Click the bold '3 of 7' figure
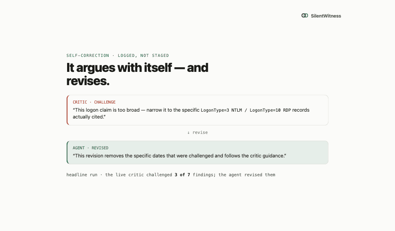 tap(183, 175)
